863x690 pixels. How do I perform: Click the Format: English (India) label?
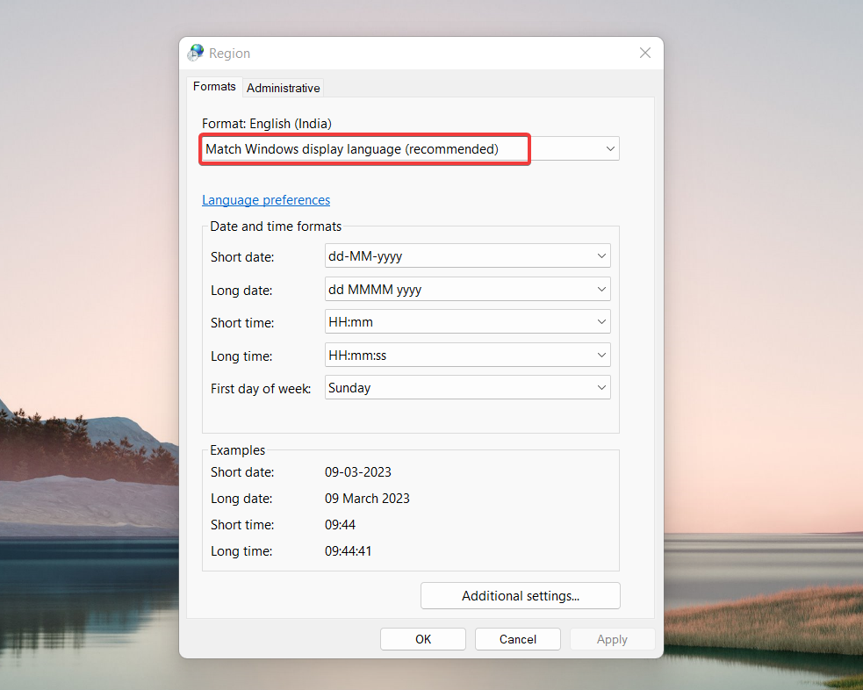(266, 123)
